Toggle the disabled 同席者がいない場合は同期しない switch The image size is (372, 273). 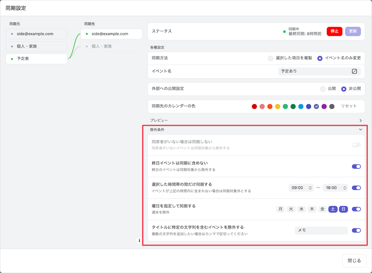pyautogui.click(x=356, y=145)
